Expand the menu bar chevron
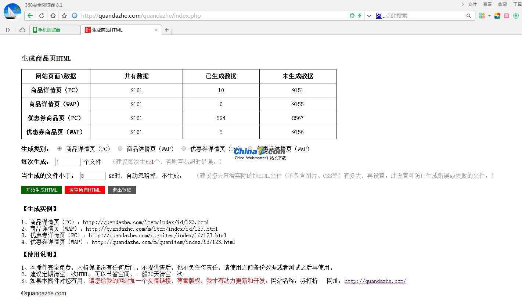This screenshot has width=522, height=306. tap(462, 4)
